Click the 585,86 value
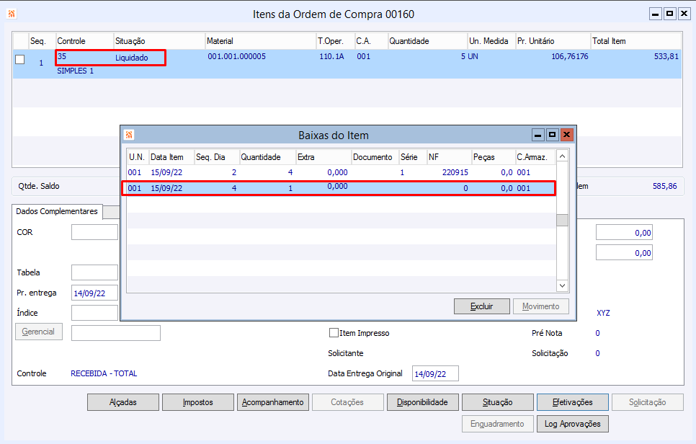Image resolution: width=696 pixels, height=444 pixels. click(665, 186)
